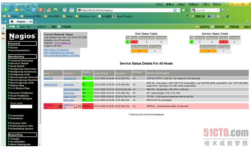Click the up-one-level green arrow icon
The height and width of the screenshot is (149, 251).
pyautogui.click(x=18, y=27)
